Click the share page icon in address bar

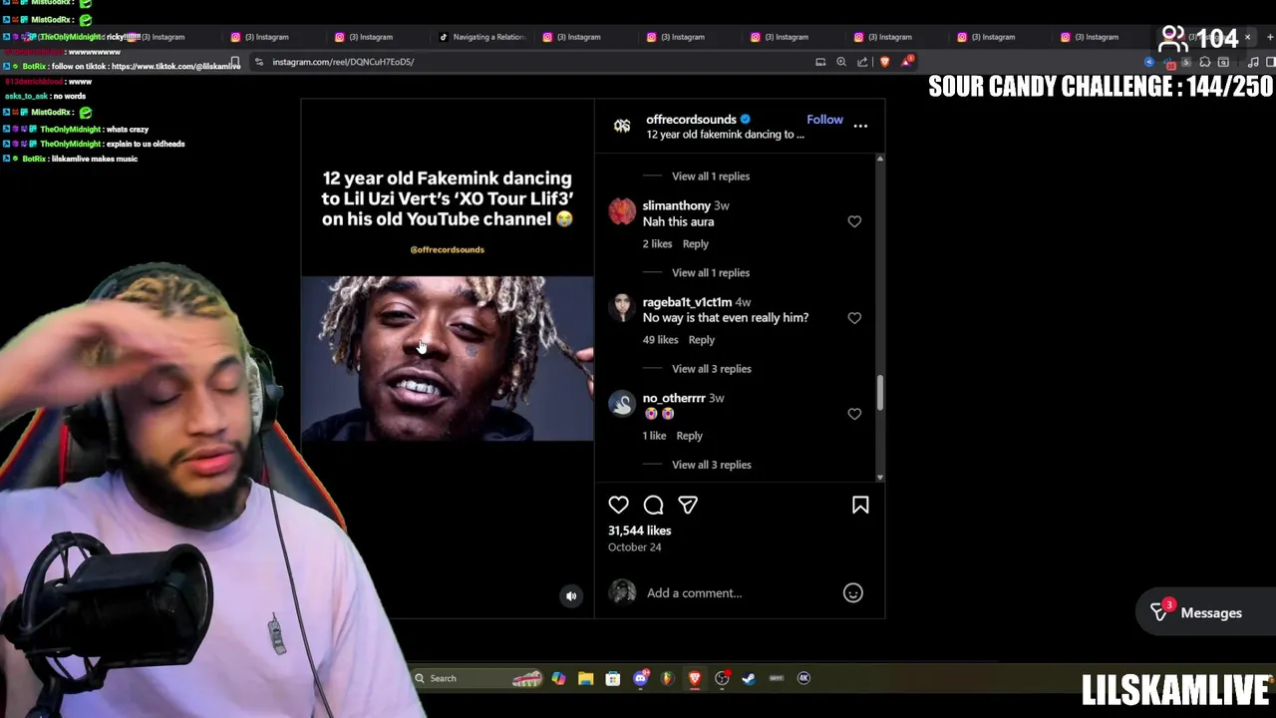(862, 62)
